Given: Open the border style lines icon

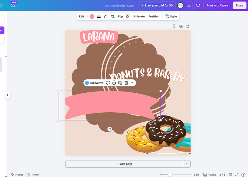Looking at the screenshot, I should click(99, 16).
